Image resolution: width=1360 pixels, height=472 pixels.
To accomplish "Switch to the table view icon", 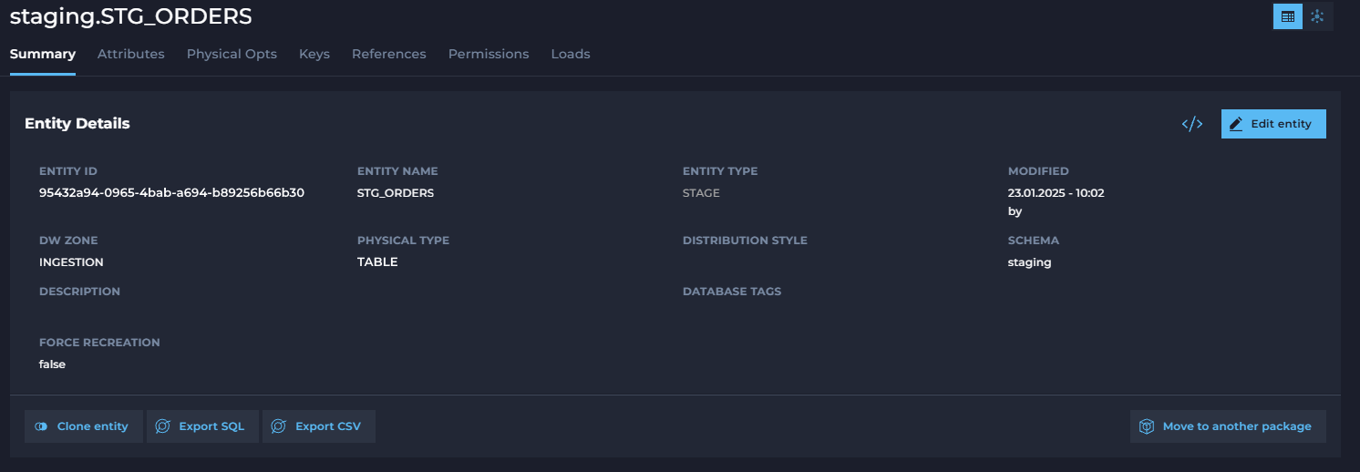I will click(x=1288, y=16).
